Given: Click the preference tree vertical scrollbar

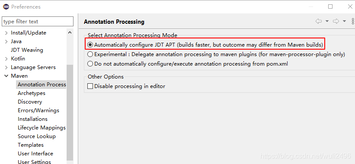Looking at the screenshot, I should coord(70,112).
